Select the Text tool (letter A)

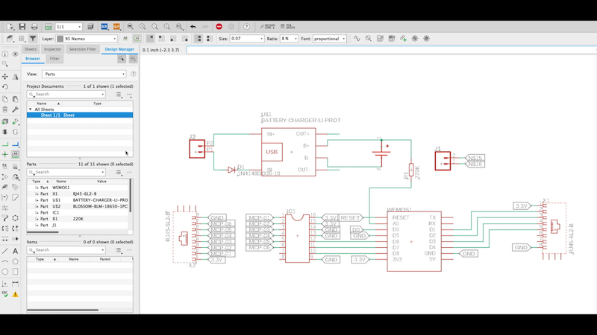[x=16, y=252]
